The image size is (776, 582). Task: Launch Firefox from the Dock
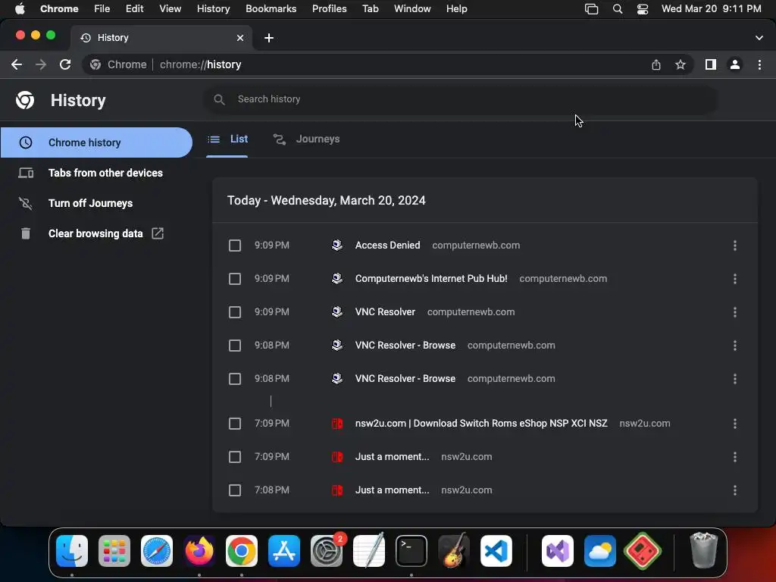coord(199,551)
